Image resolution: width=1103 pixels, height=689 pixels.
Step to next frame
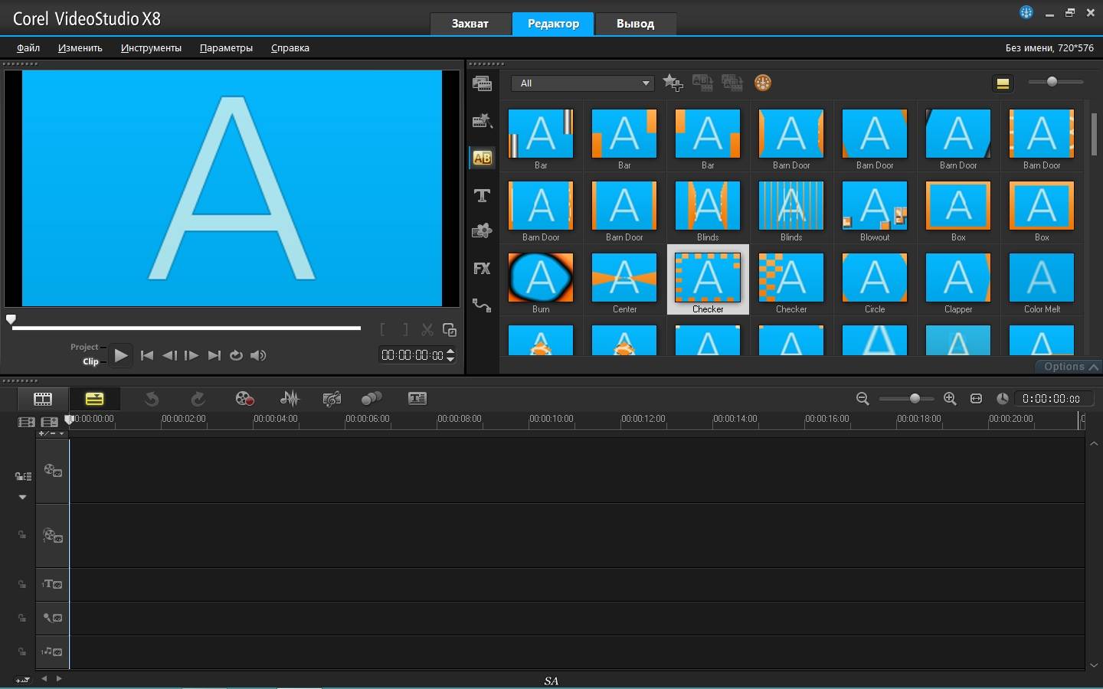(191, 355)
